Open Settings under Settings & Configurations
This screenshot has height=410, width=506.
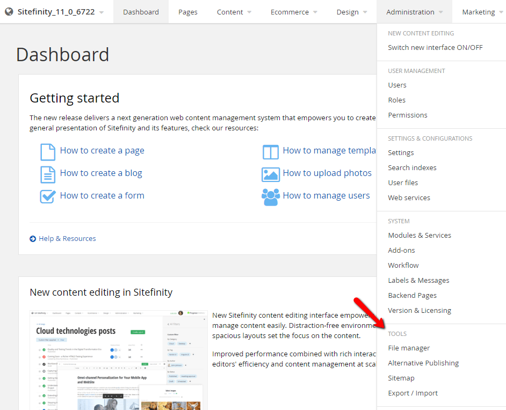tap(401, 152)
